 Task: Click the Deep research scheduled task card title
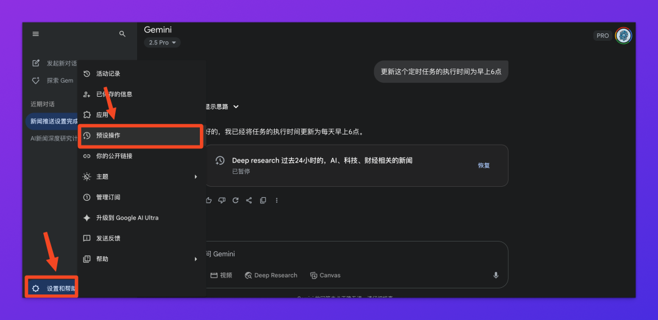click(322, 161)
